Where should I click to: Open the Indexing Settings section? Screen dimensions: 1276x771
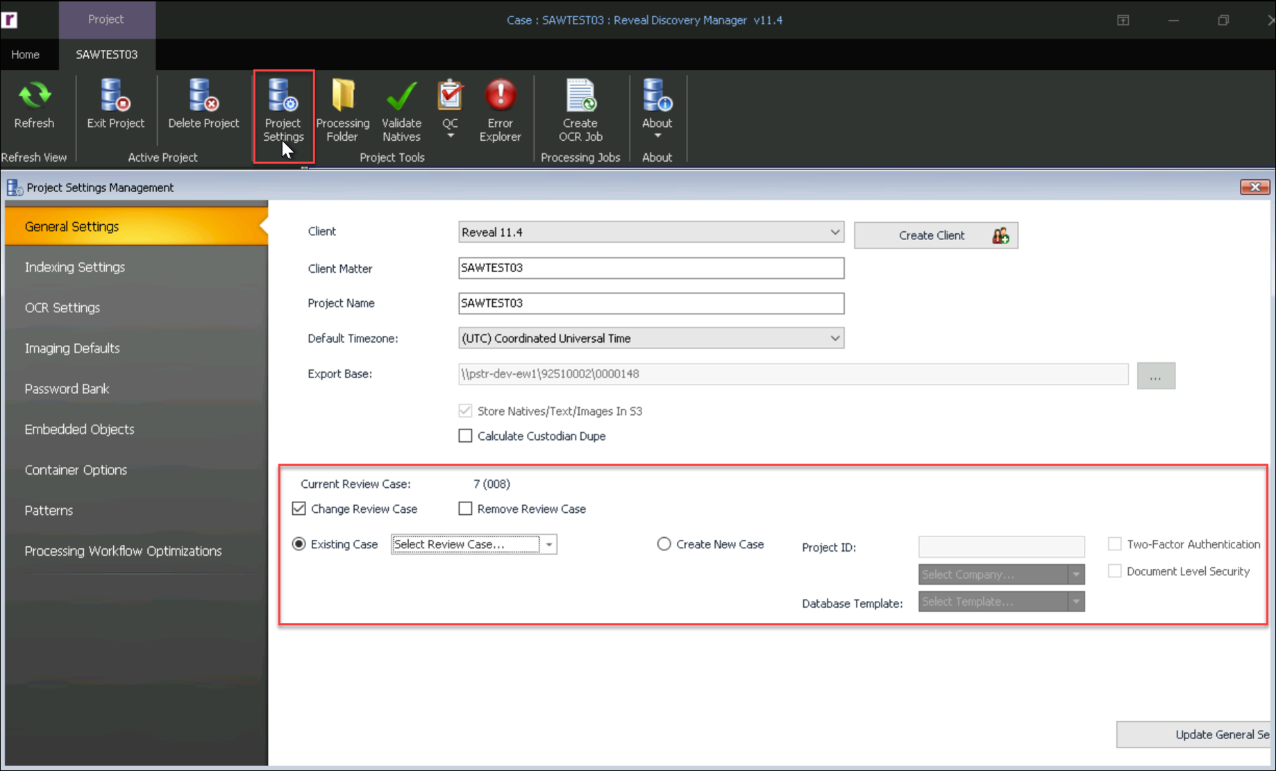point(75,266)
